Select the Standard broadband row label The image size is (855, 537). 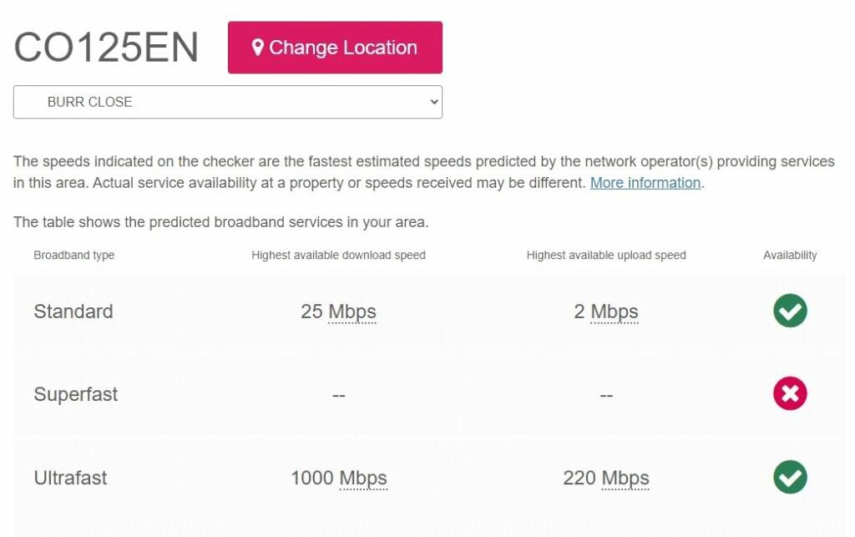[73, 312]
